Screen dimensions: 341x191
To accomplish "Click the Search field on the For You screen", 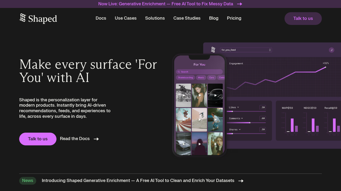I will point(199,72).
